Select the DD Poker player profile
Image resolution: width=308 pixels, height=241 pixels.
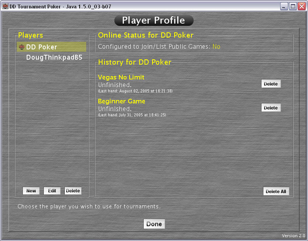coord(42,47)
